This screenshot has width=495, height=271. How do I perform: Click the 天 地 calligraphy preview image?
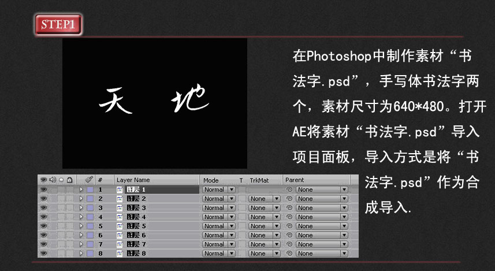pyautogui.click(x=155, y=103)
